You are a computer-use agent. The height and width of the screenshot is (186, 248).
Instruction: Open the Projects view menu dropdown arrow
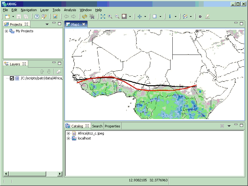coord(47,24)
